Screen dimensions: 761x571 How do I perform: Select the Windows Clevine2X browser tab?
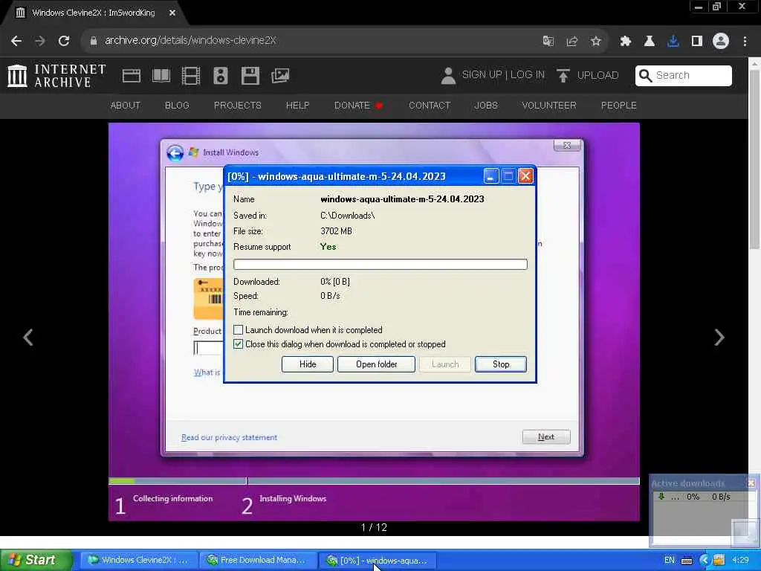point(92,13)
